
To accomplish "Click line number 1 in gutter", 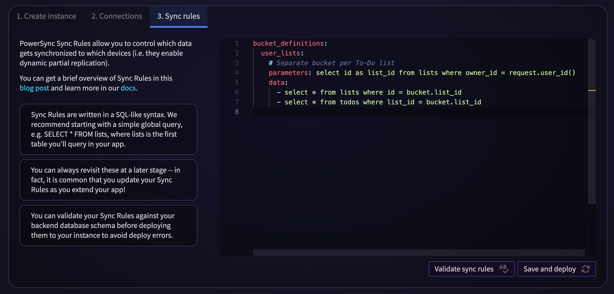I will 237,43.
